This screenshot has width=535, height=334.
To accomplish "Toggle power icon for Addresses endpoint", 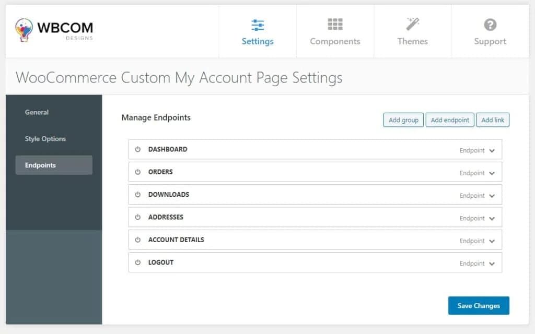I will point(138,217).
